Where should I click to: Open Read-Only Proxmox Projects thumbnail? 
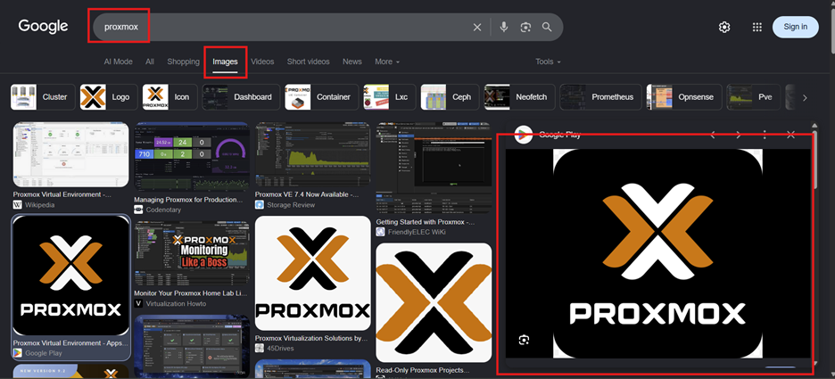pos(434,302)
